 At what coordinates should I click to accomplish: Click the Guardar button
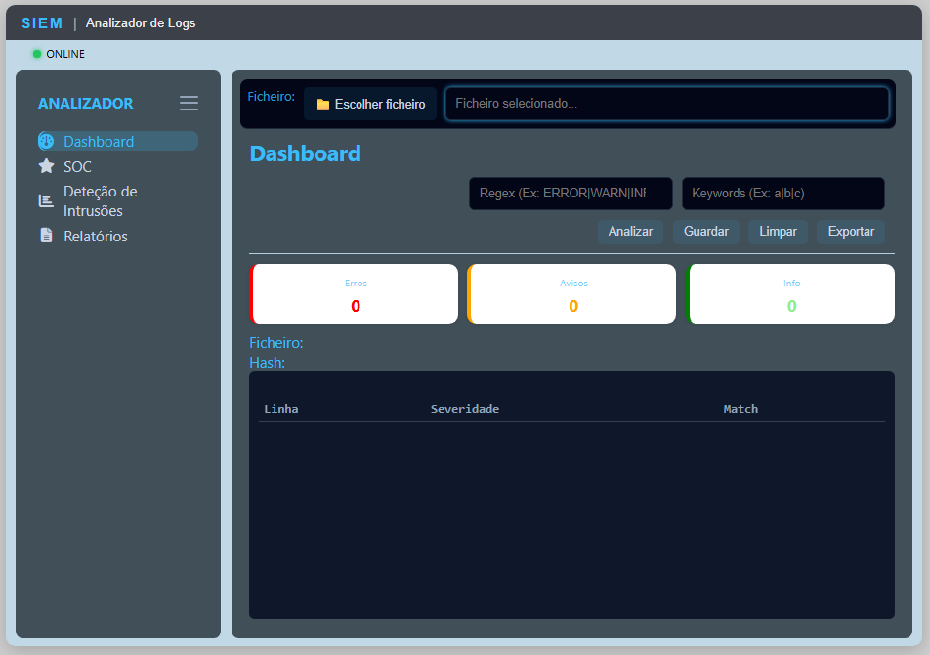tap(705, 232)
